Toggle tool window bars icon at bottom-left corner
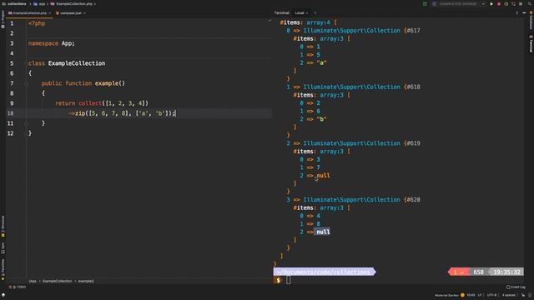 3,295
